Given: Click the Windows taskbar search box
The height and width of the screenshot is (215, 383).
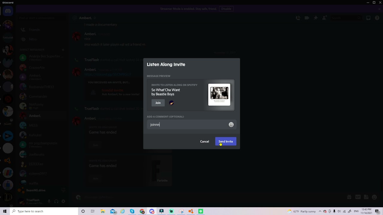Looking at the screenshot, I should coord(43,211).
